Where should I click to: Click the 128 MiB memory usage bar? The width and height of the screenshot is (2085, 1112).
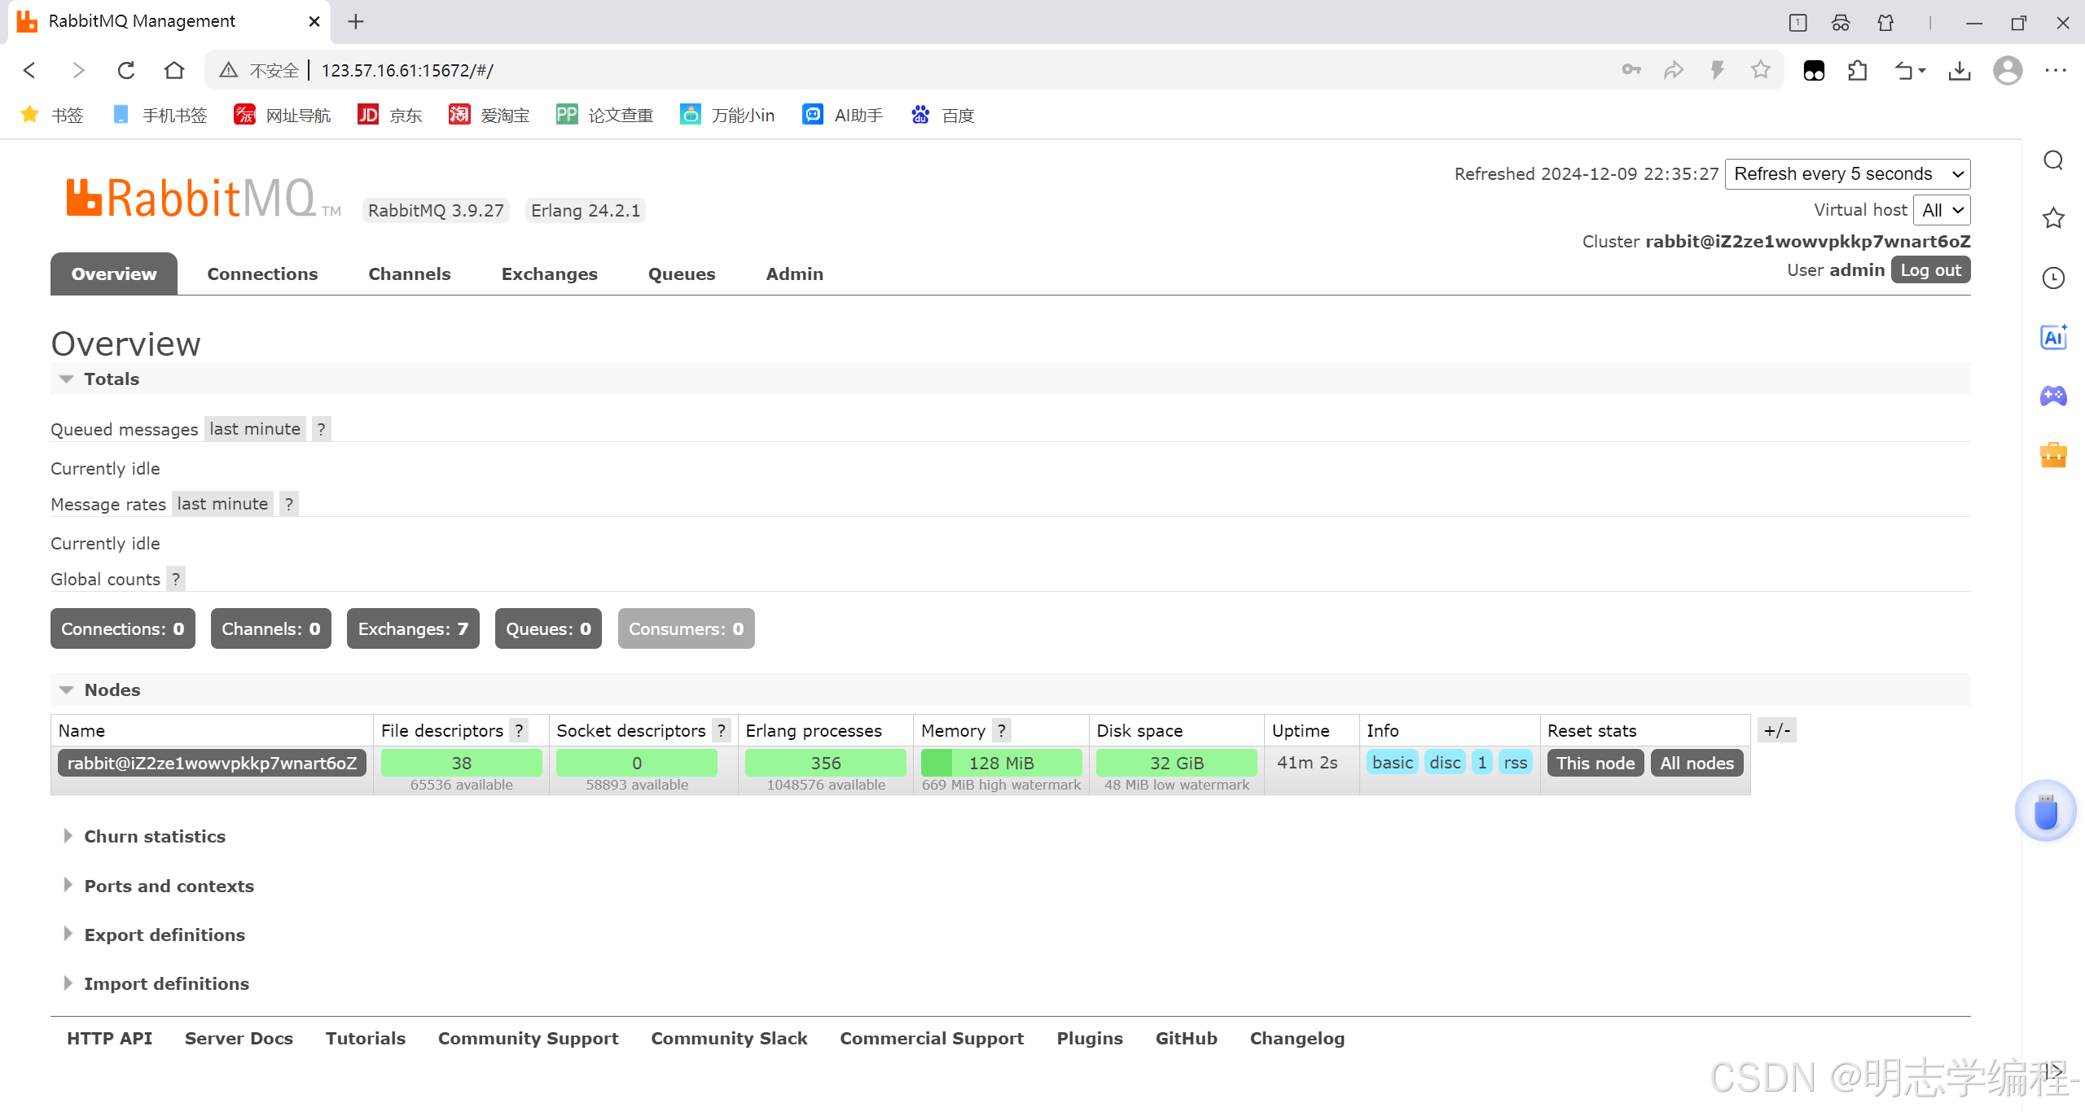click(1001, 763)
